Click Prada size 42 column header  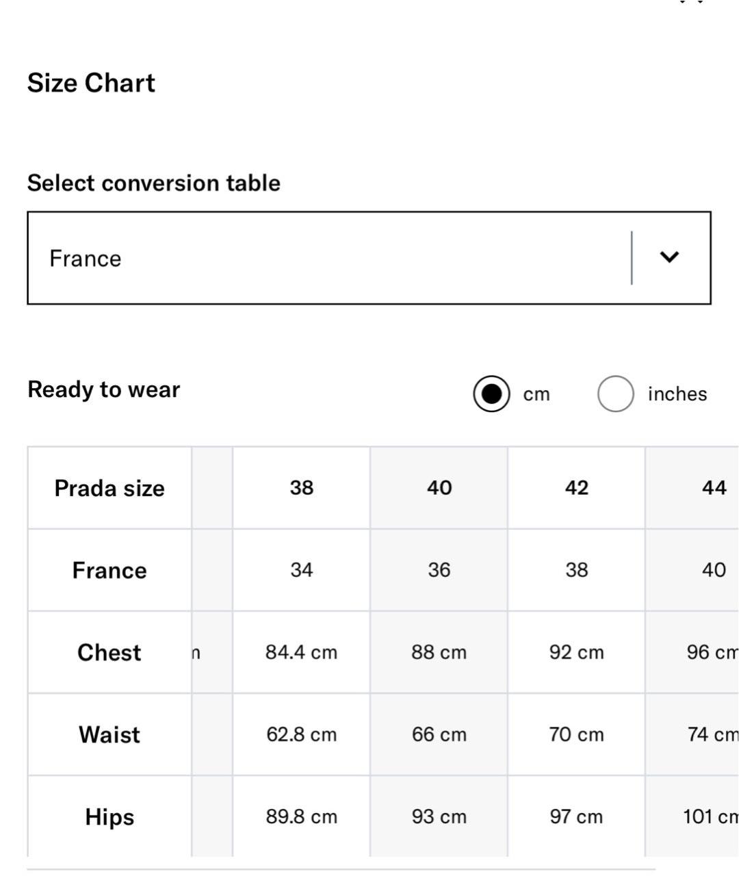coord(577,488)
